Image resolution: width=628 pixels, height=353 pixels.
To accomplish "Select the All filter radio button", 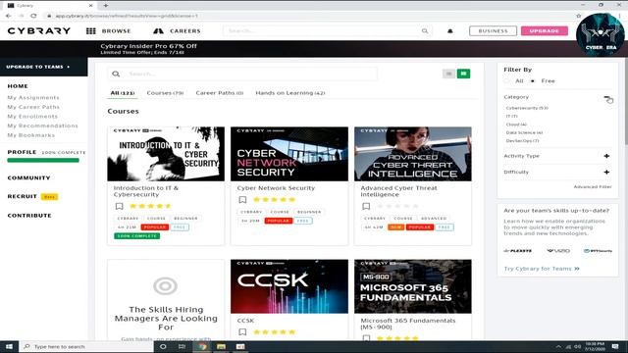I will click(506, 80).
